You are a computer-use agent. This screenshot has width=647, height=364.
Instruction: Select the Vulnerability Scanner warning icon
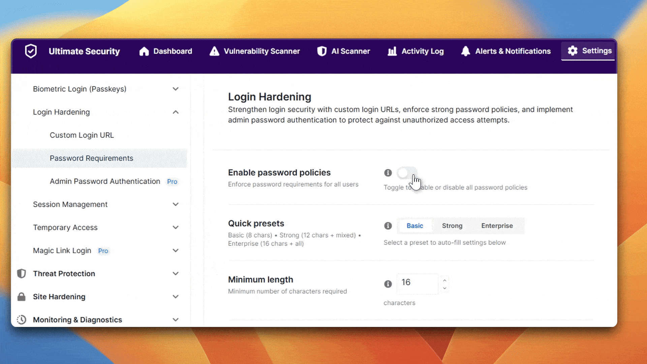coord(214,51)
